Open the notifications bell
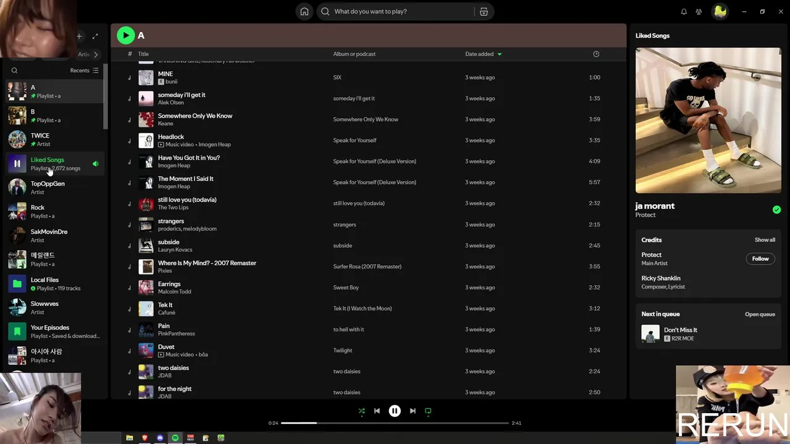 tap(684, 12)
